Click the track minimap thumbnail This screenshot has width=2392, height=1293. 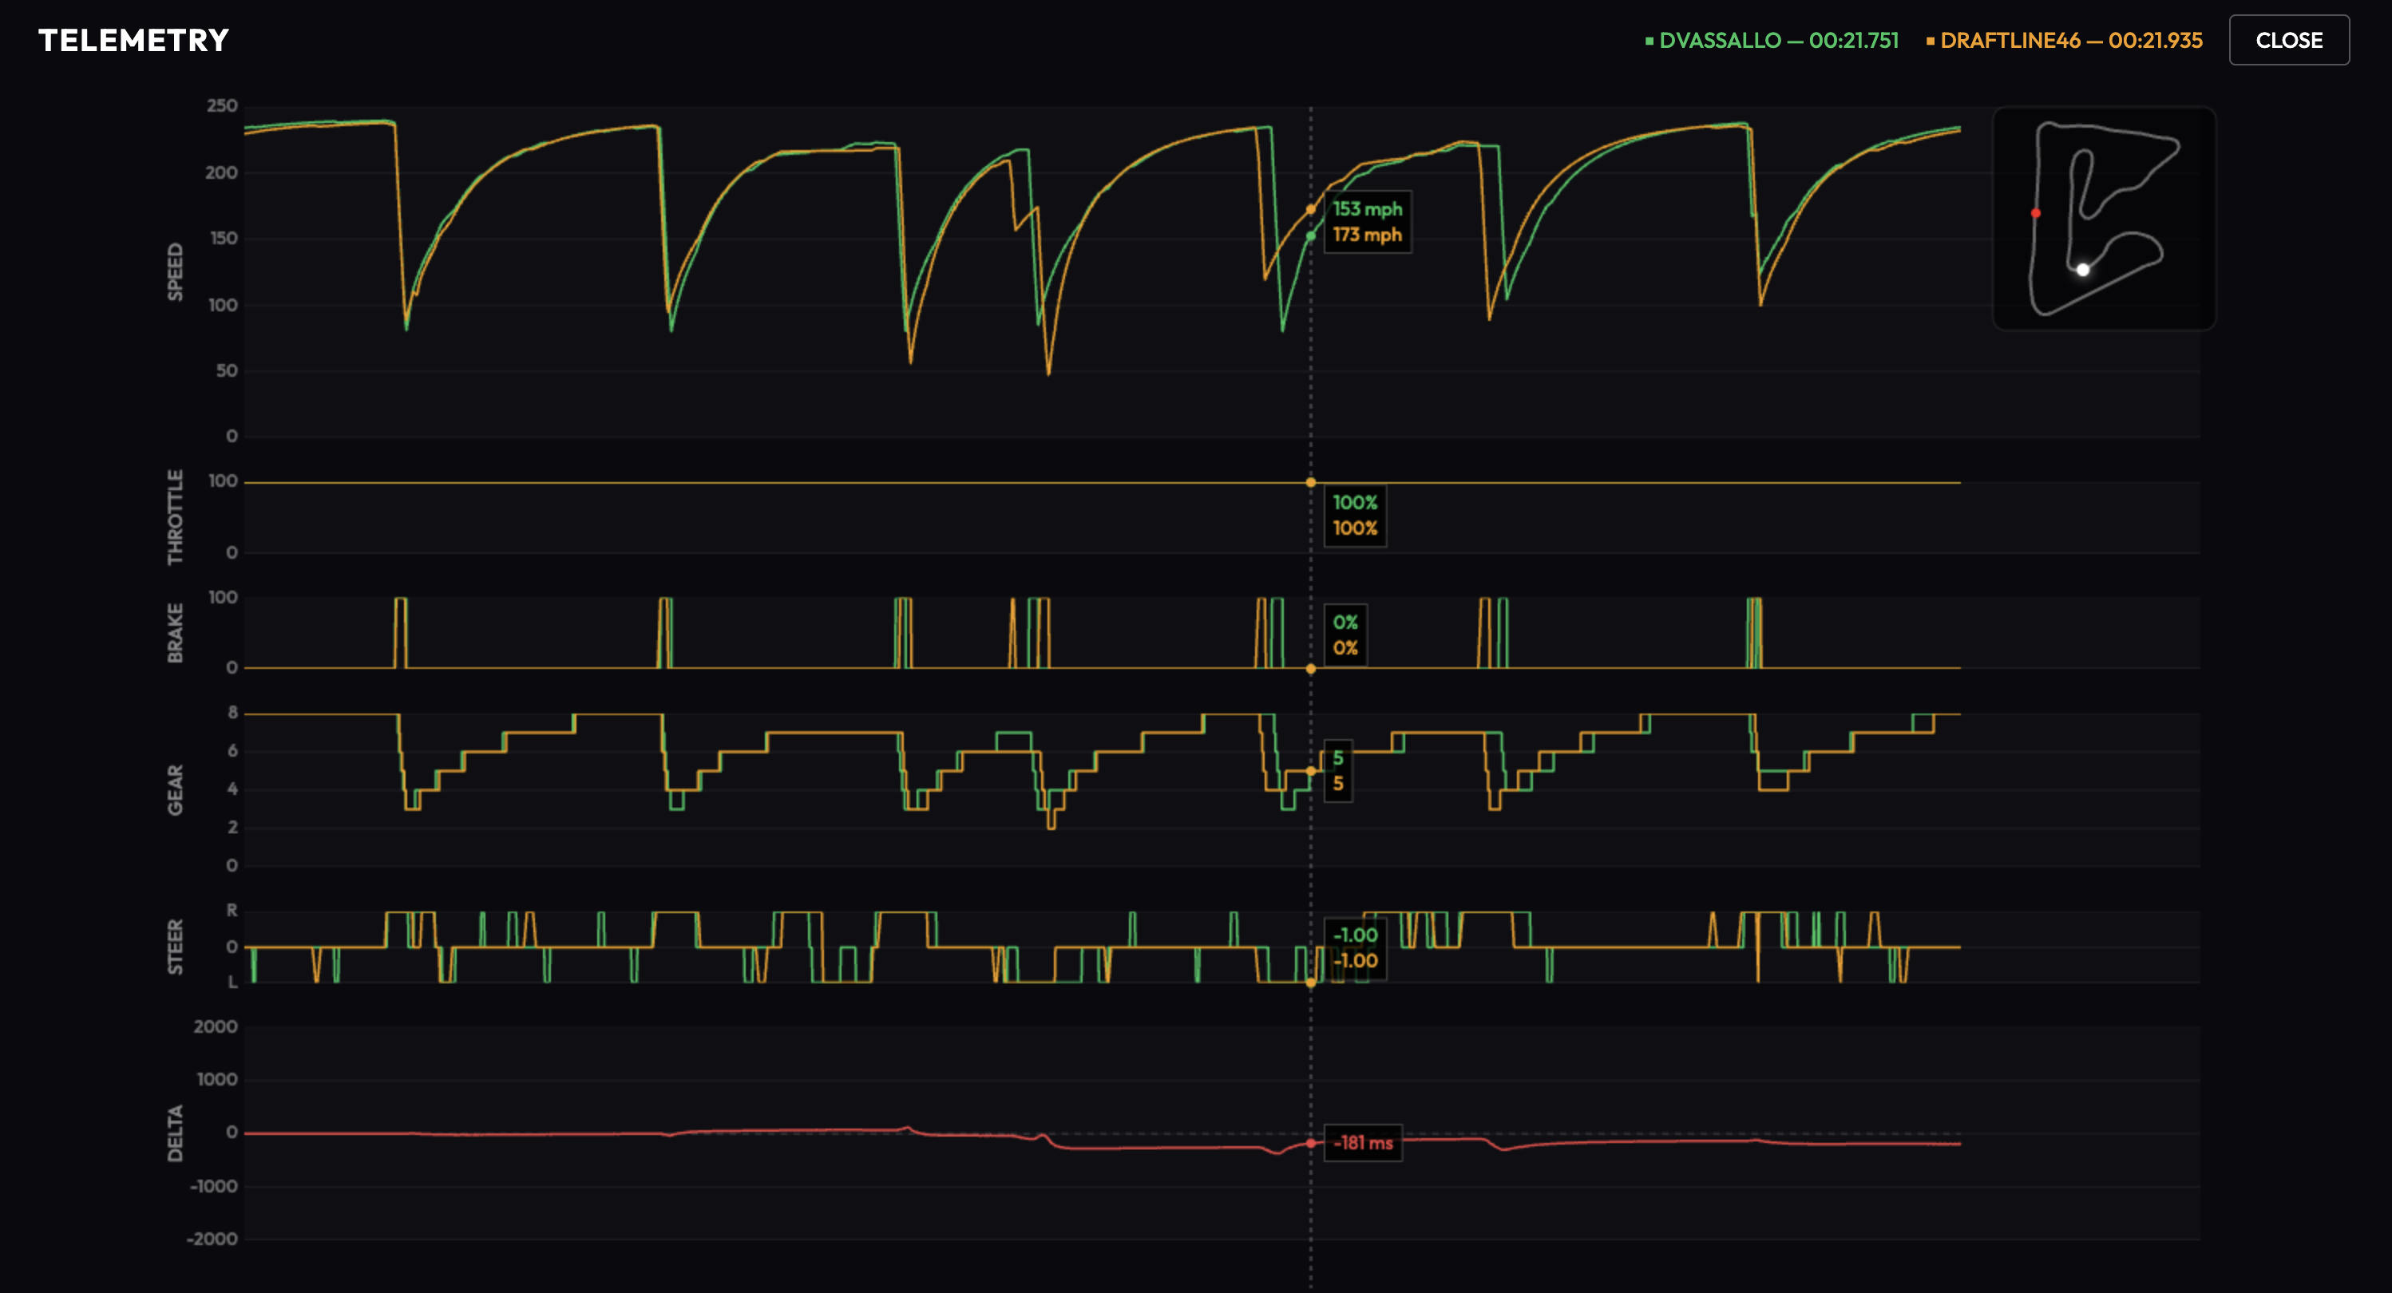2103,218
